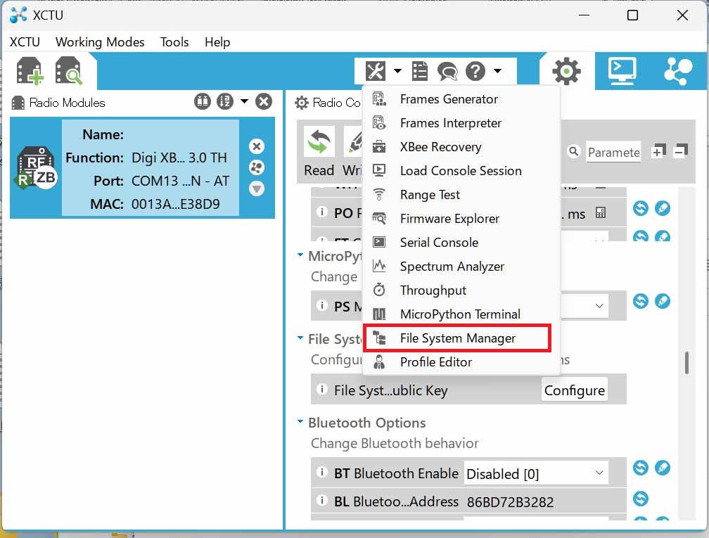Viewport: 709px width, 538px height.
Task: Open the PS parameter dropdown
Action: (x=599, y=306)
